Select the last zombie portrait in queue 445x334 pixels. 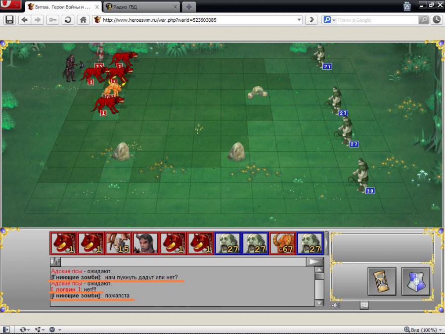(x=310, y=243)
